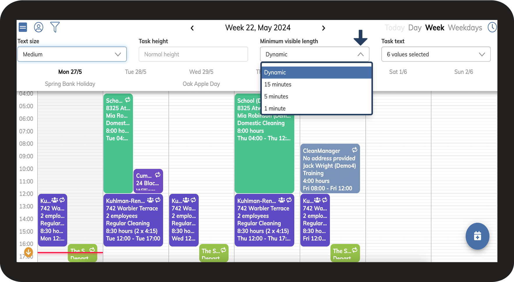
Task: Select the Mon 27/5 day header
Action: (70, 72)
